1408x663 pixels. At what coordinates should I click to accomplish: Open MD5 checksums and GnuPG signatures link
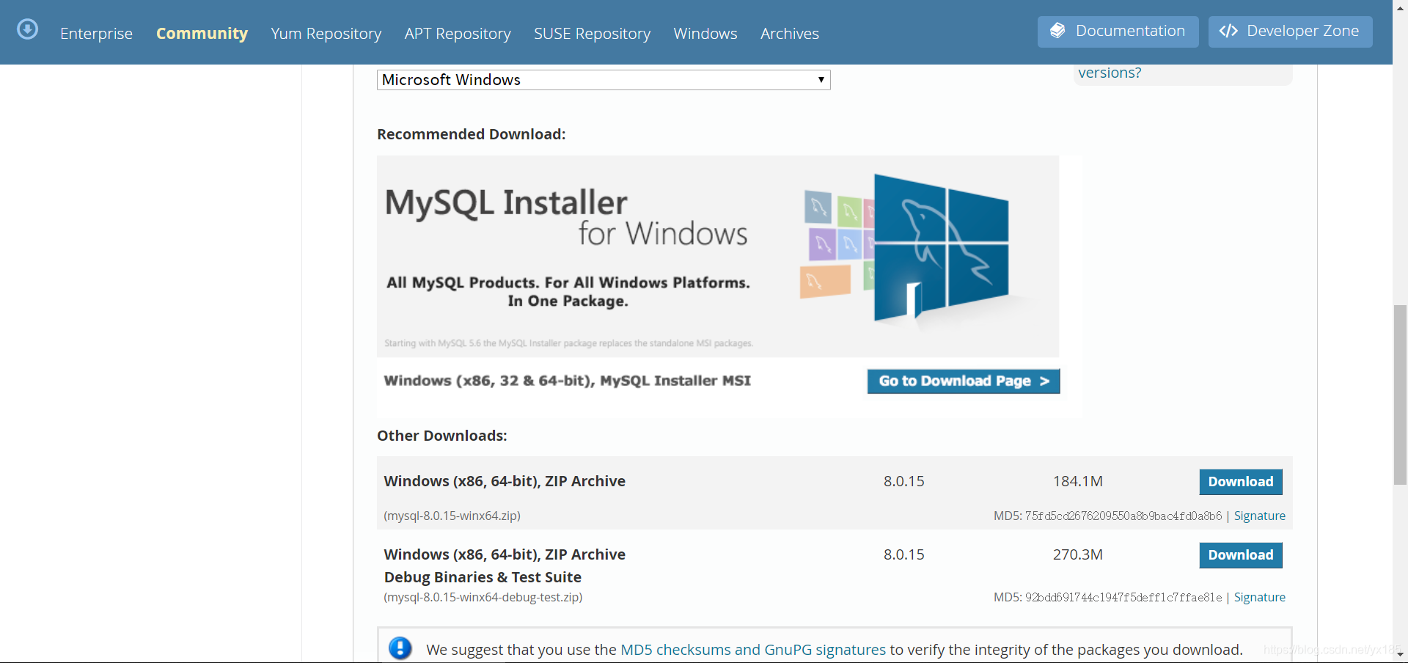(x=753, y=650)
